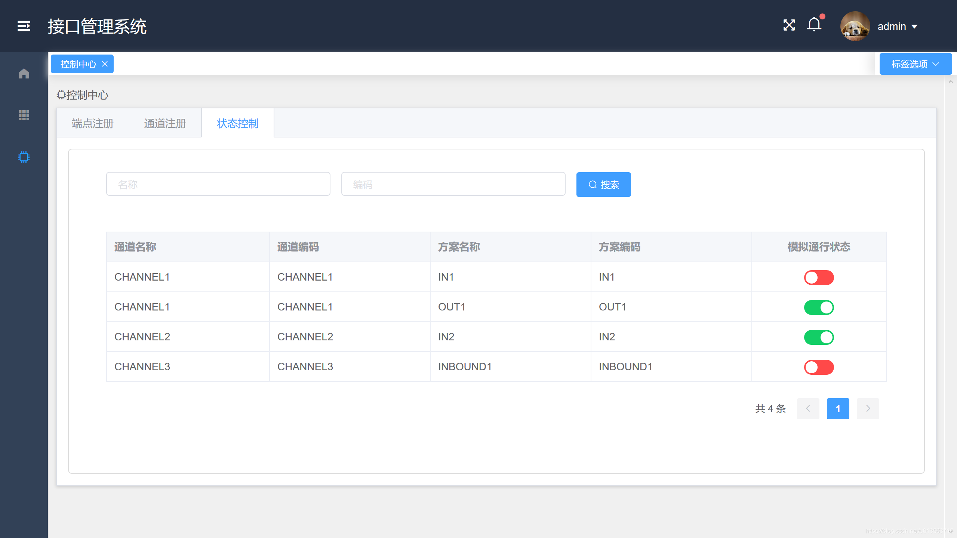Disable the OUT1 simulation status switch
This screenshot has width=957, height=538.
[x=819, y=307]
